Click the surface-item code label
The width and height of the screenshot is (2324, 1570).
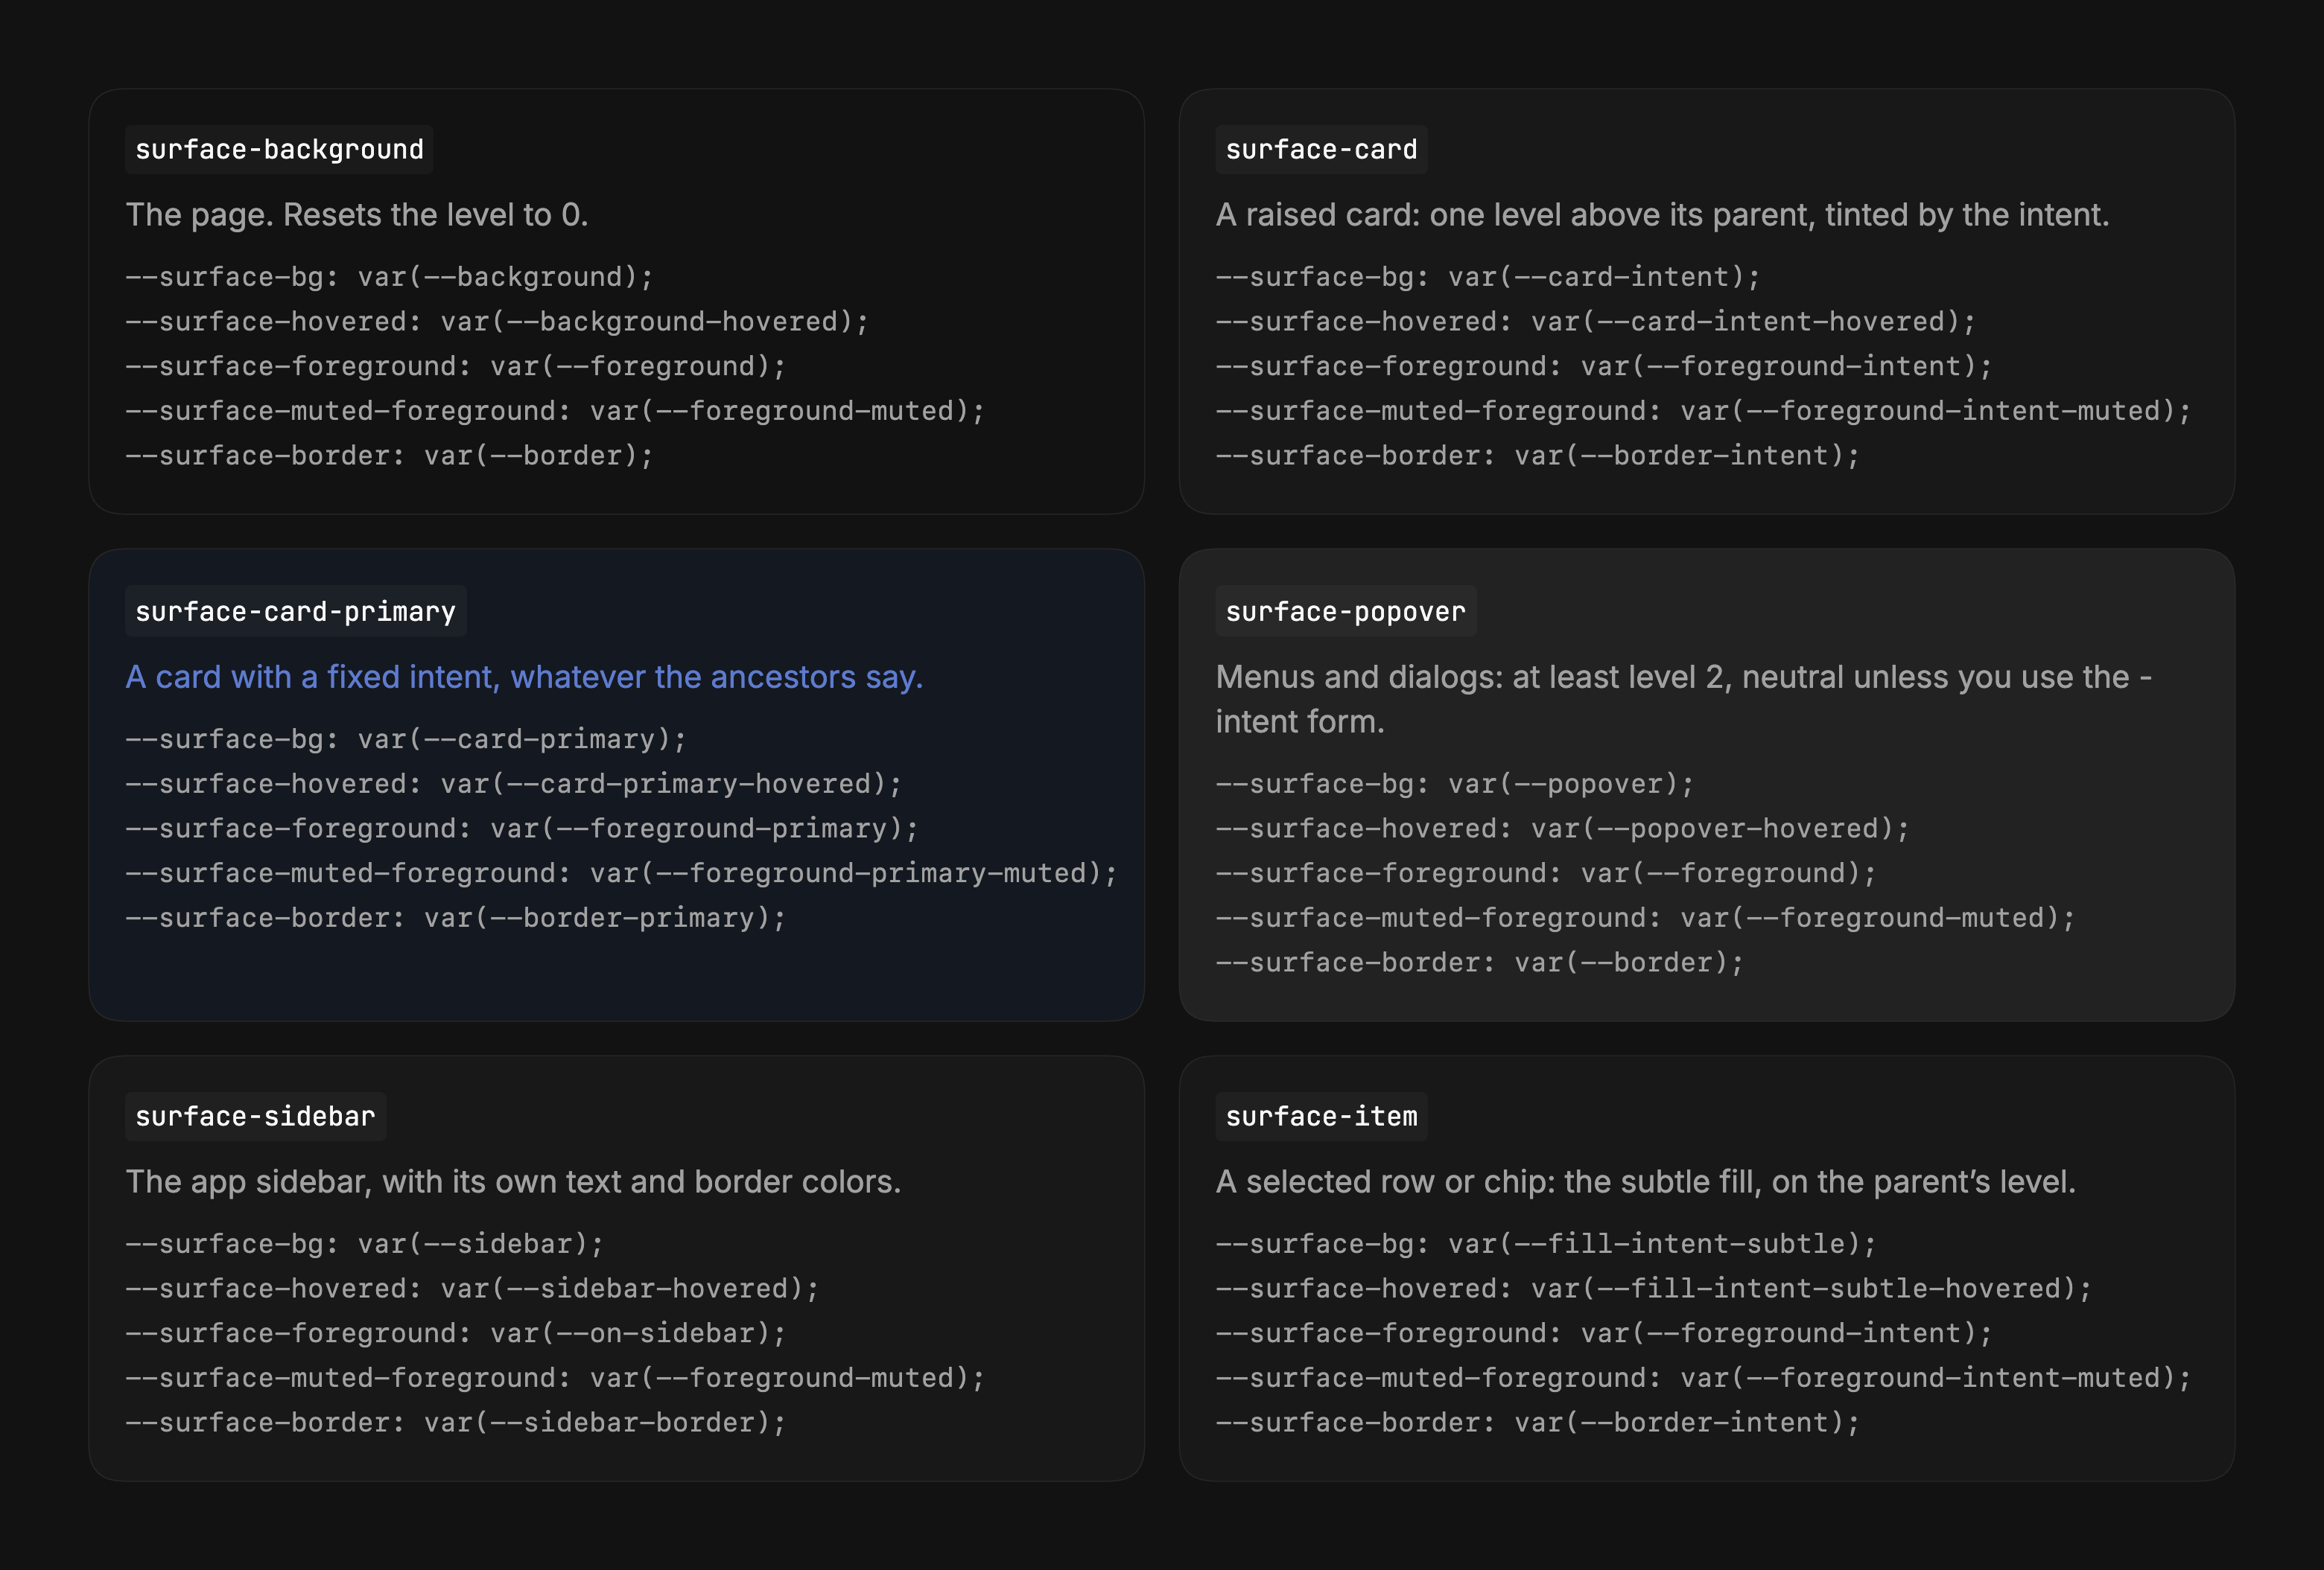(1321, 1117)
